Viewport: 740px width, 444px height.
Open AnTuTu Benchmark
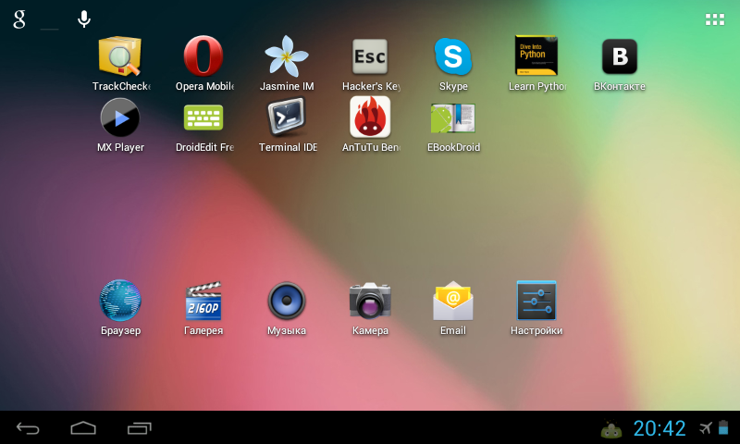click(x=370, y=117)
